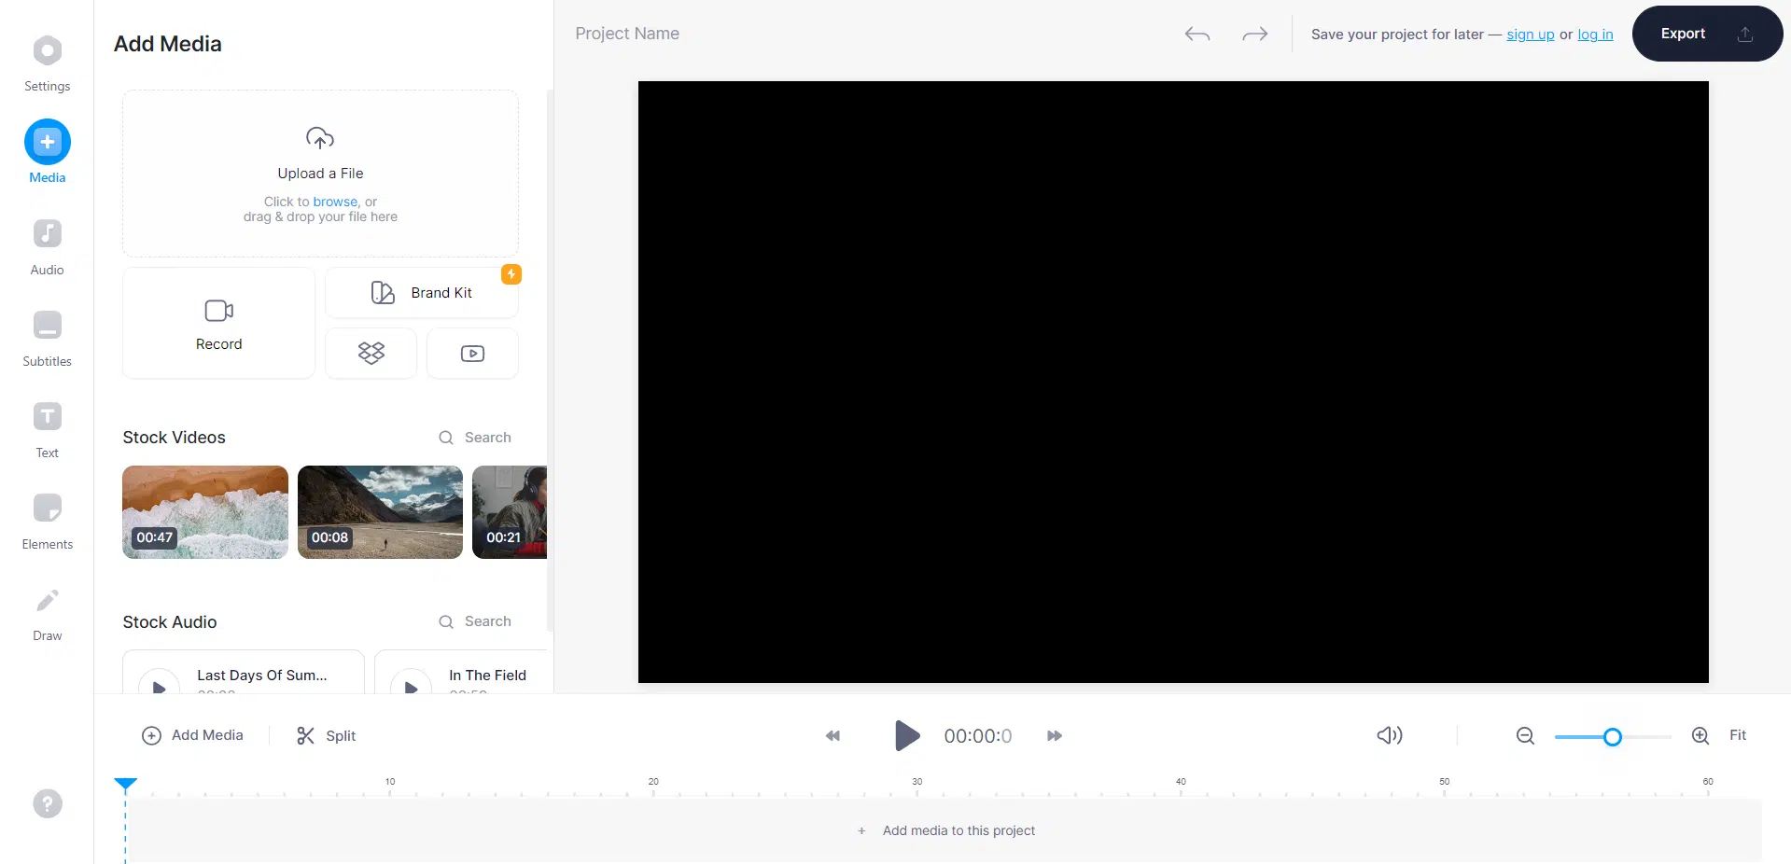Open the help menu

[47, 803]
